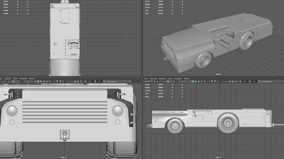
Task: Toggle view transform in front view toolbar
Action: click(x=104, y=81)
